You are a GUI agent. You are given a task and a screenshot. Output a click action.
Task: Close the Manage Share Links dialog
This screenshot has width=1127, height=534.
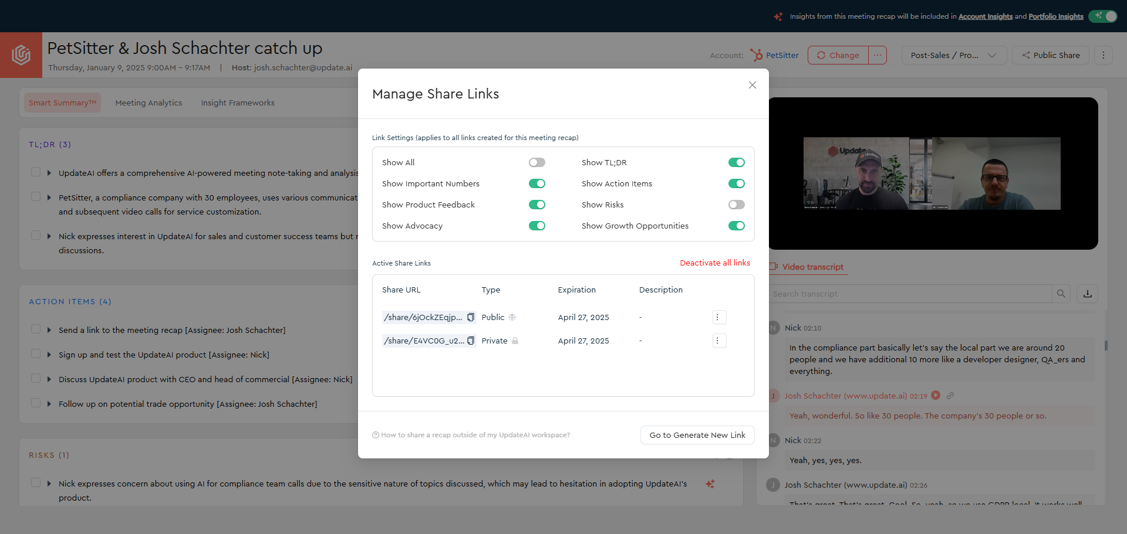click(752, 85)
